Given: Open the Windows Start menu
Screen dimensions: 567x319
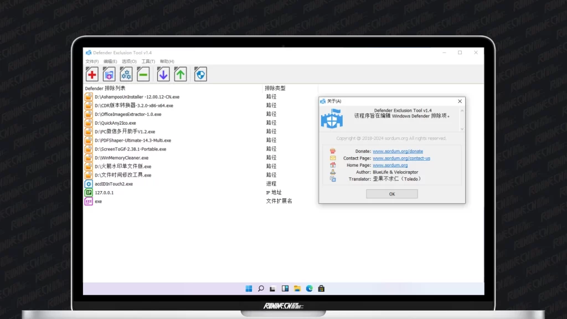Looking at the screenshot, I should pos(249,289).
